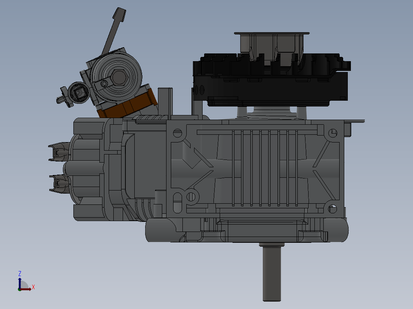This screenshot has height=309, width=413.
Task: Click the oblong slot at the crankcase lower-left
Action: tap(177, 203)
